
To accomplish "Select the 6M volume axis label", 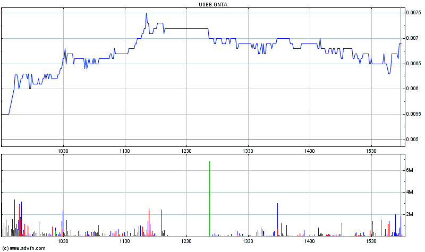I will click(410, 170).
